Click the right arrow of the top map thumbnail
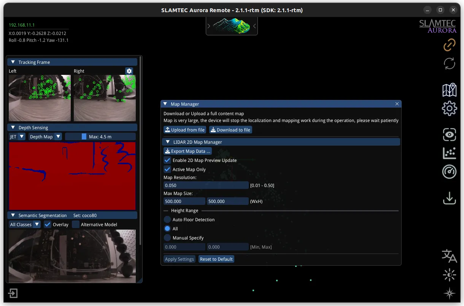464x306 pixels. tap(254, 26)
